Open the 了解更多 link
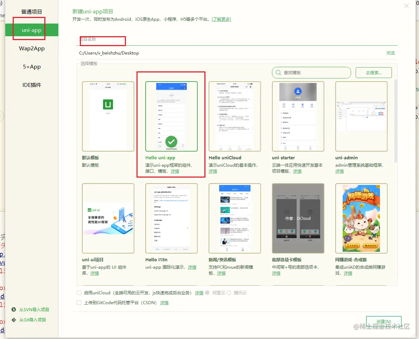419x339 pixels. tap(221, 19)
